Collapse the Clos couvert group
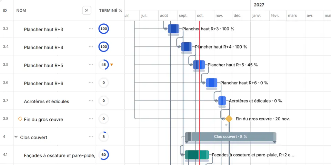The image size is (331, 165). click(x=16, y=137)
